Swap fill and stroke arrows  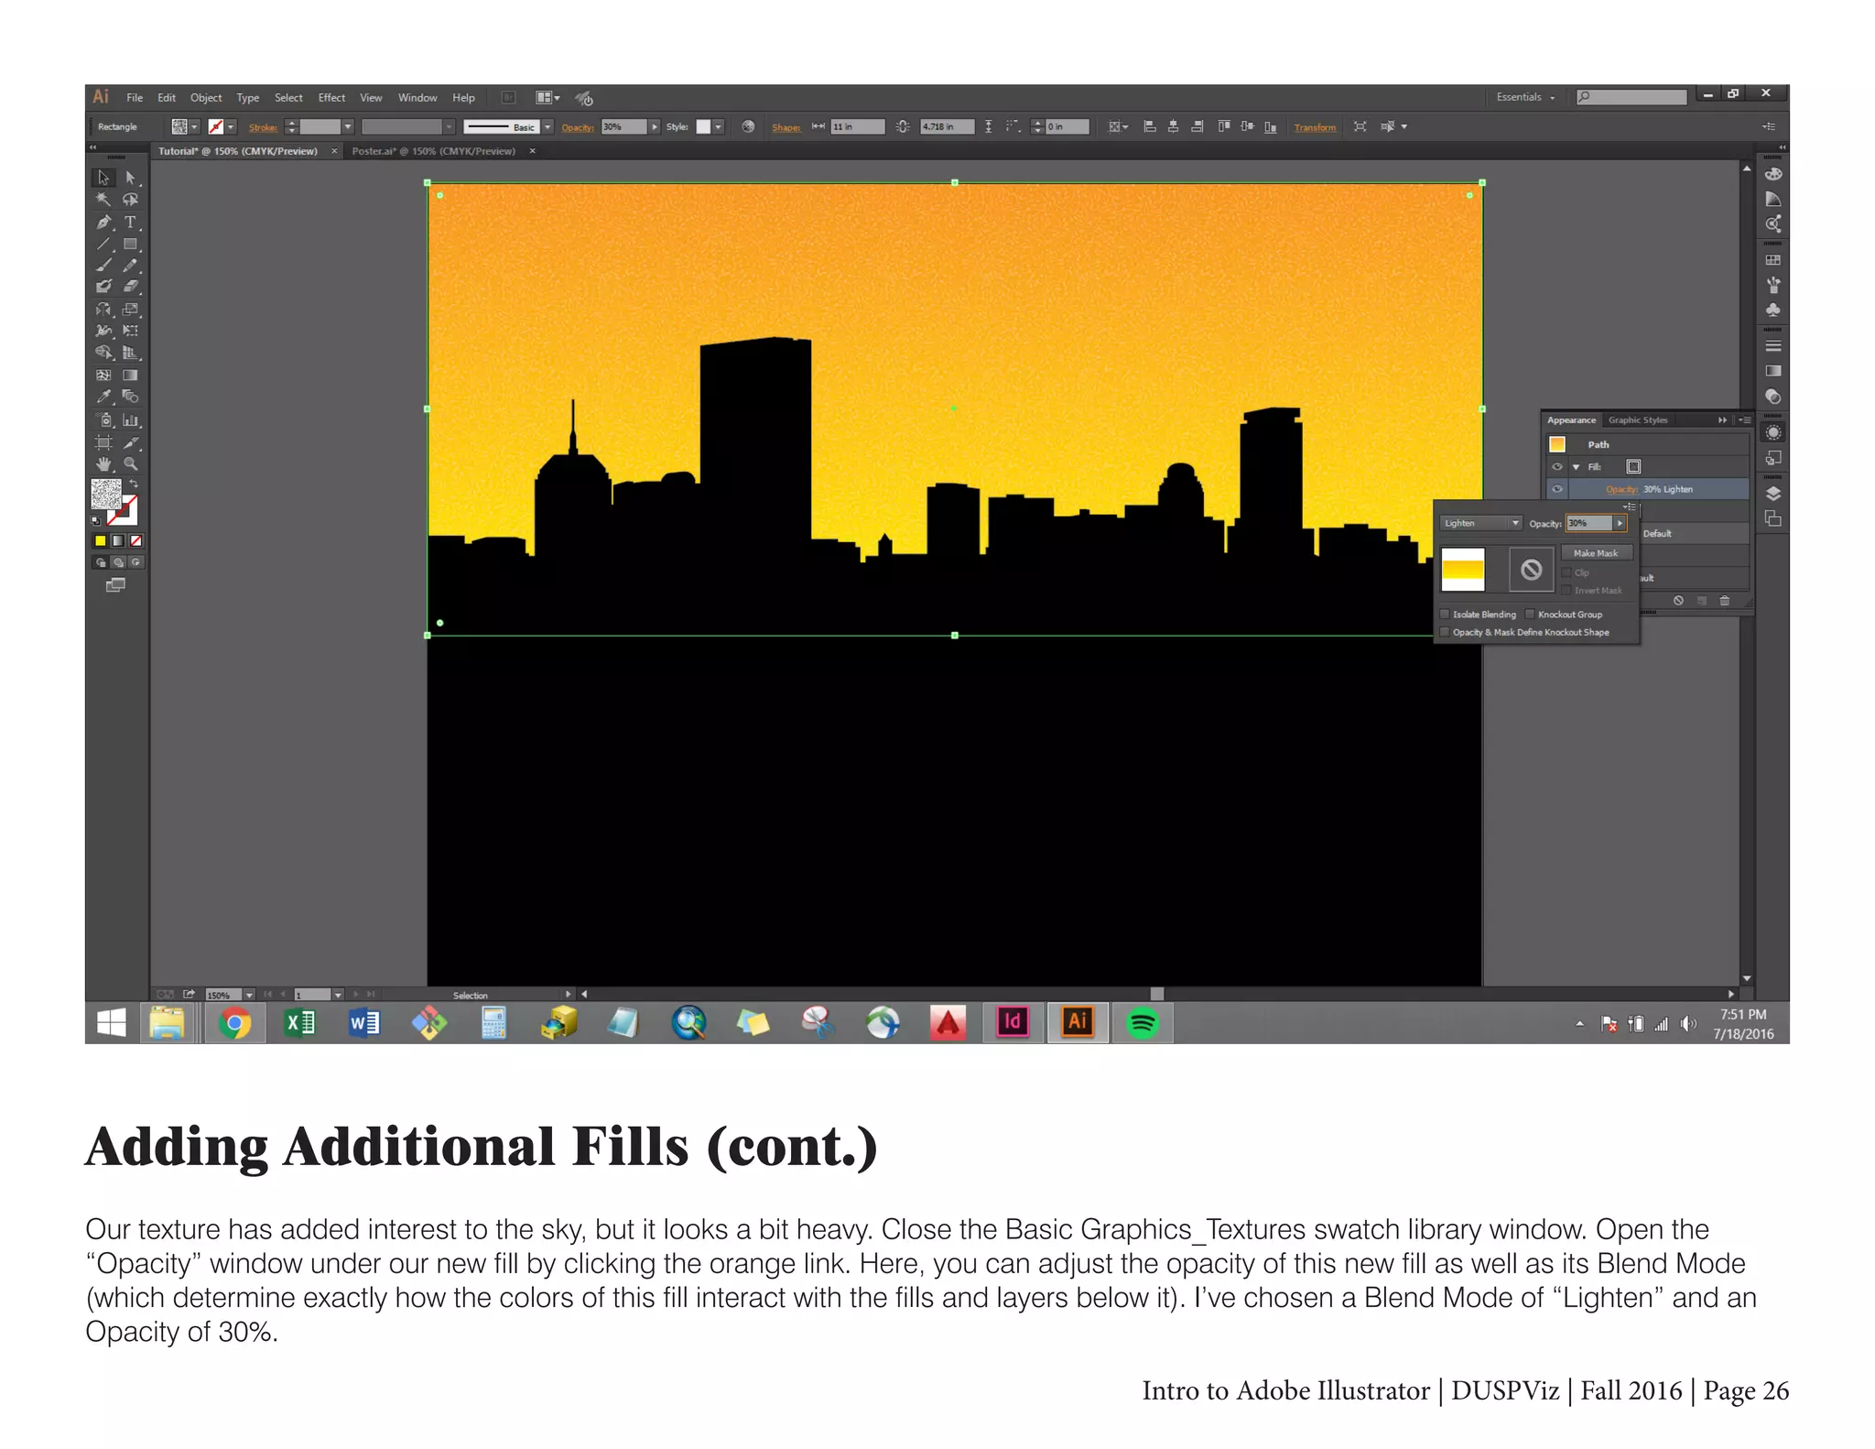pos(134,483)
